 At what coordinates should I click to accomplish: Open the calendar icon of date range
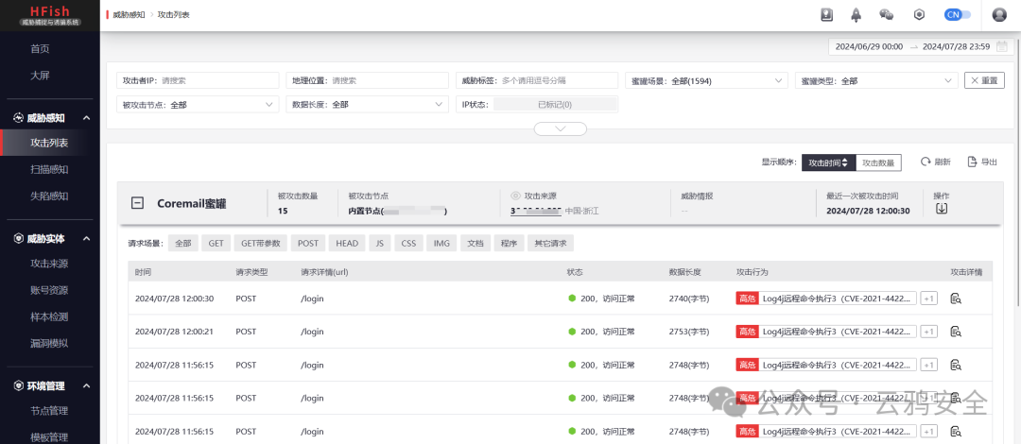click(1002, 46)
